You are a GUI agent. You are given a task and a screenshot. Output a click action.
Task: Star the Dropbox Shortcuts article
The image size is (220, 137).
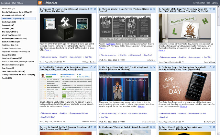[x=91, y=9]
